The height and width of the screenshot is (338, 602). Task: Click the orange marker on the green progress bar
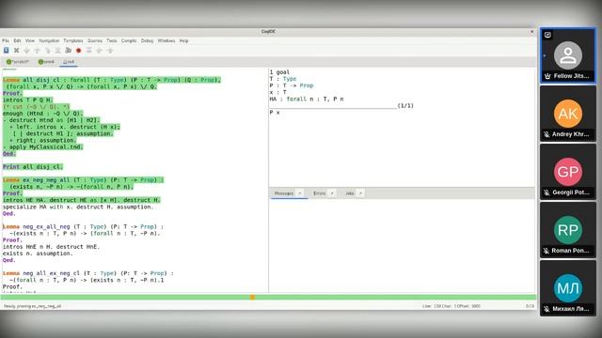click(252, 297)
